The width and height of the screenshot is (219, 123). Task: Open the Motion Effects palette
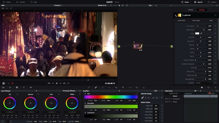point(31,87)
